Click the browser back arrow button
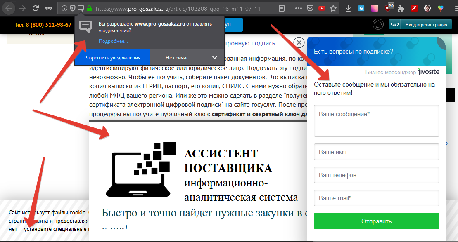This screenshot has height=242, width=458. pos(9,8)
